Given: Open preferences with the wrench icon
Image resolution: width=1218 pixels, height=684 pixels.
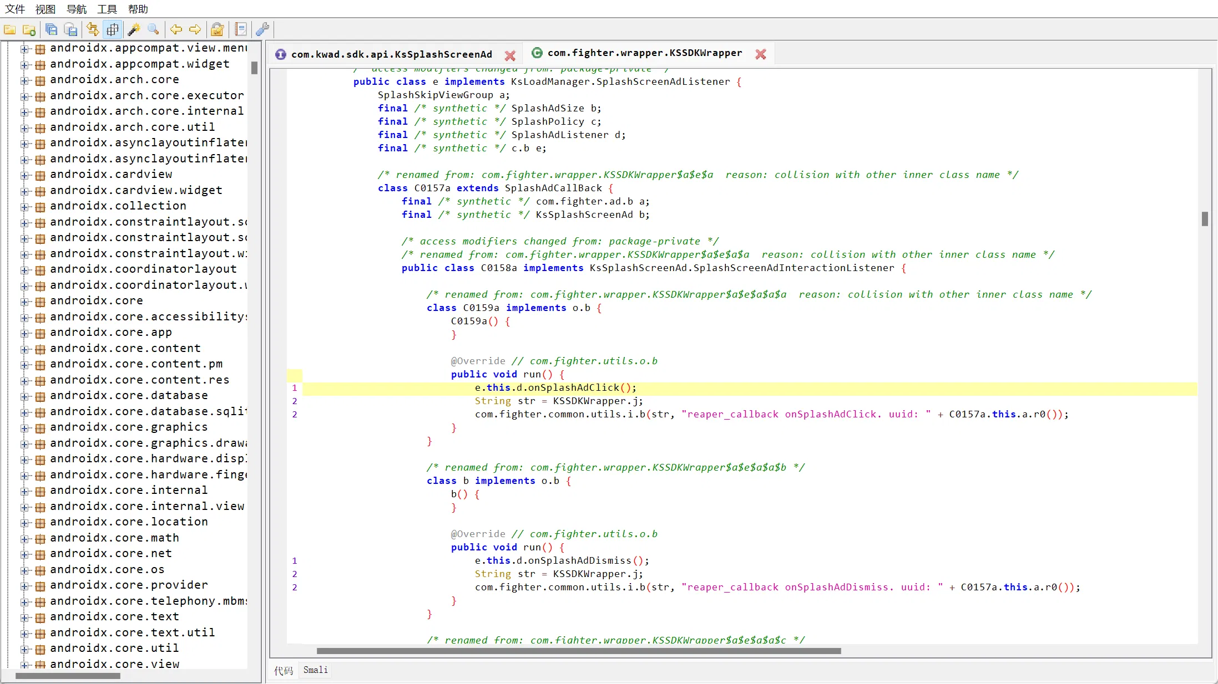Looking at the screenshot, I should click(262, 29).
